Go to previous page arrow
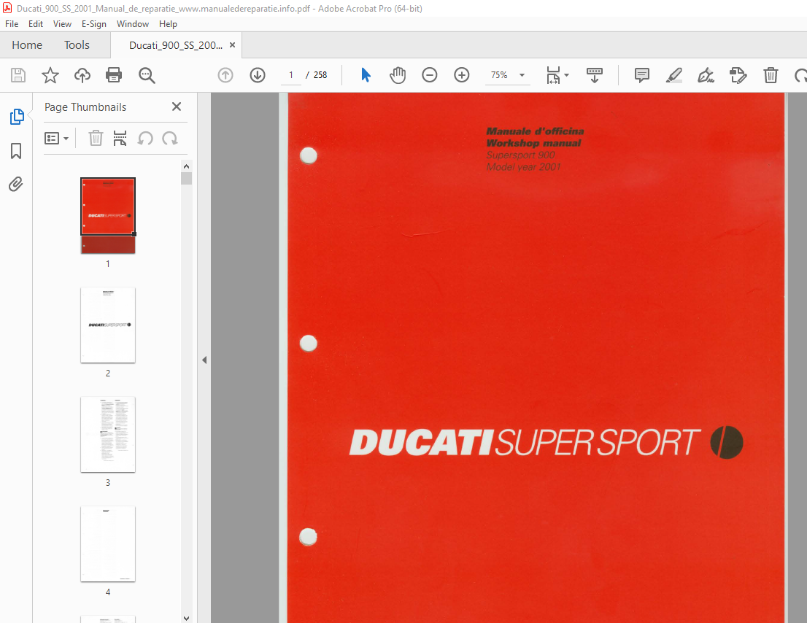 pyautogui.click(x=225, y=75)
